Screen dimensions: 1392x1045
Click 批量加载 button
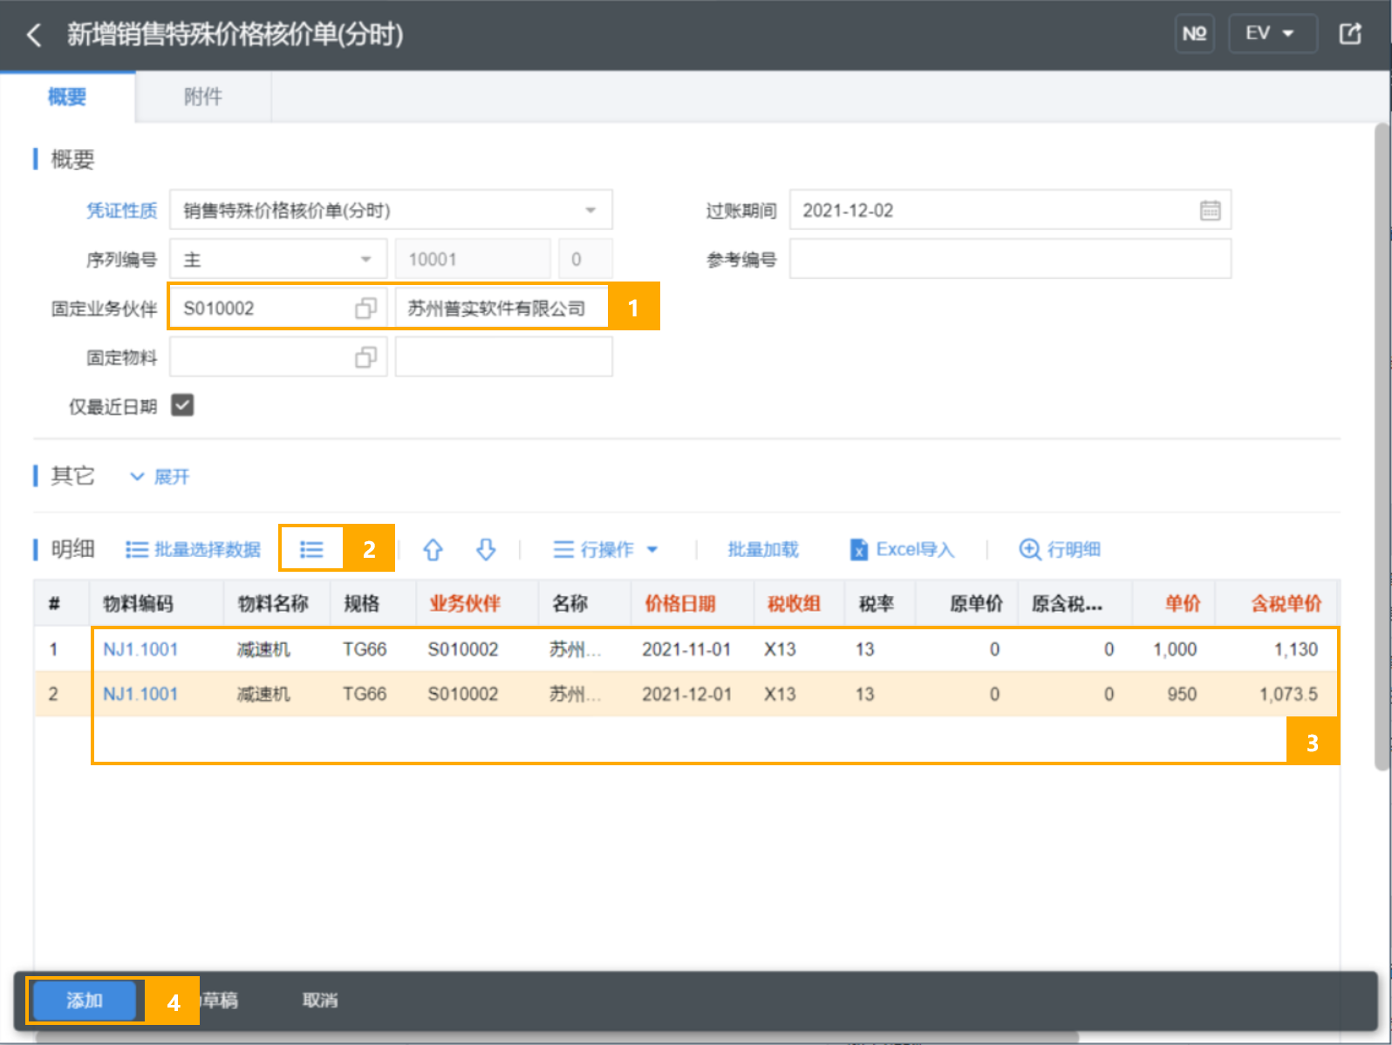coord(763,549)
